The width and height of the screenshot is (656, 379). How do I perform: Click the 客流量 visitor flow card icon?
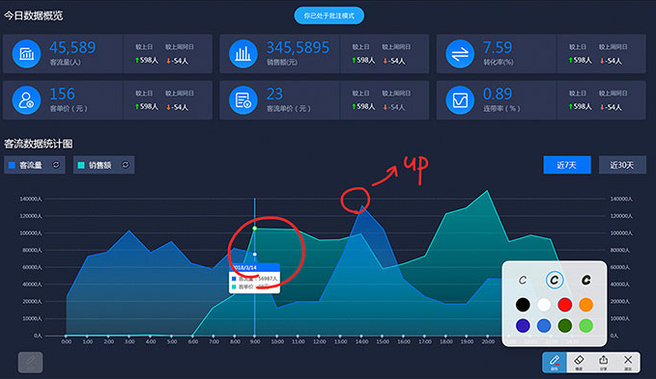tap(26, 53)
